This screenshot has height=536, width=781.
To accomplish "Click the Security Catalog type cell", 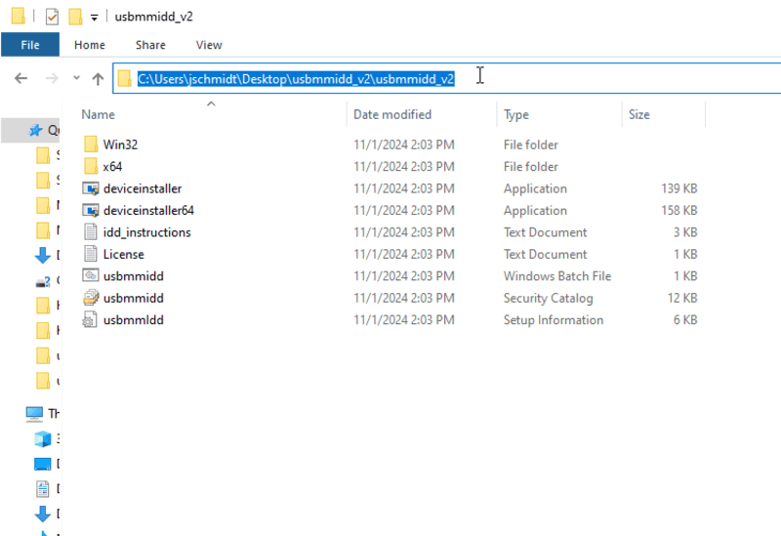I will tap(548, 298).
